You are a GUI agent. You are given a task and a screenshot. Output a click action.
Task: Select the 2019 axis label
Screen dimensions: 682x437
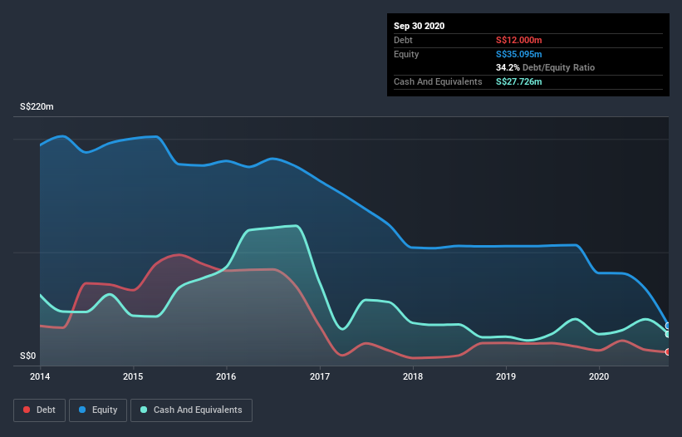point(506,376)
